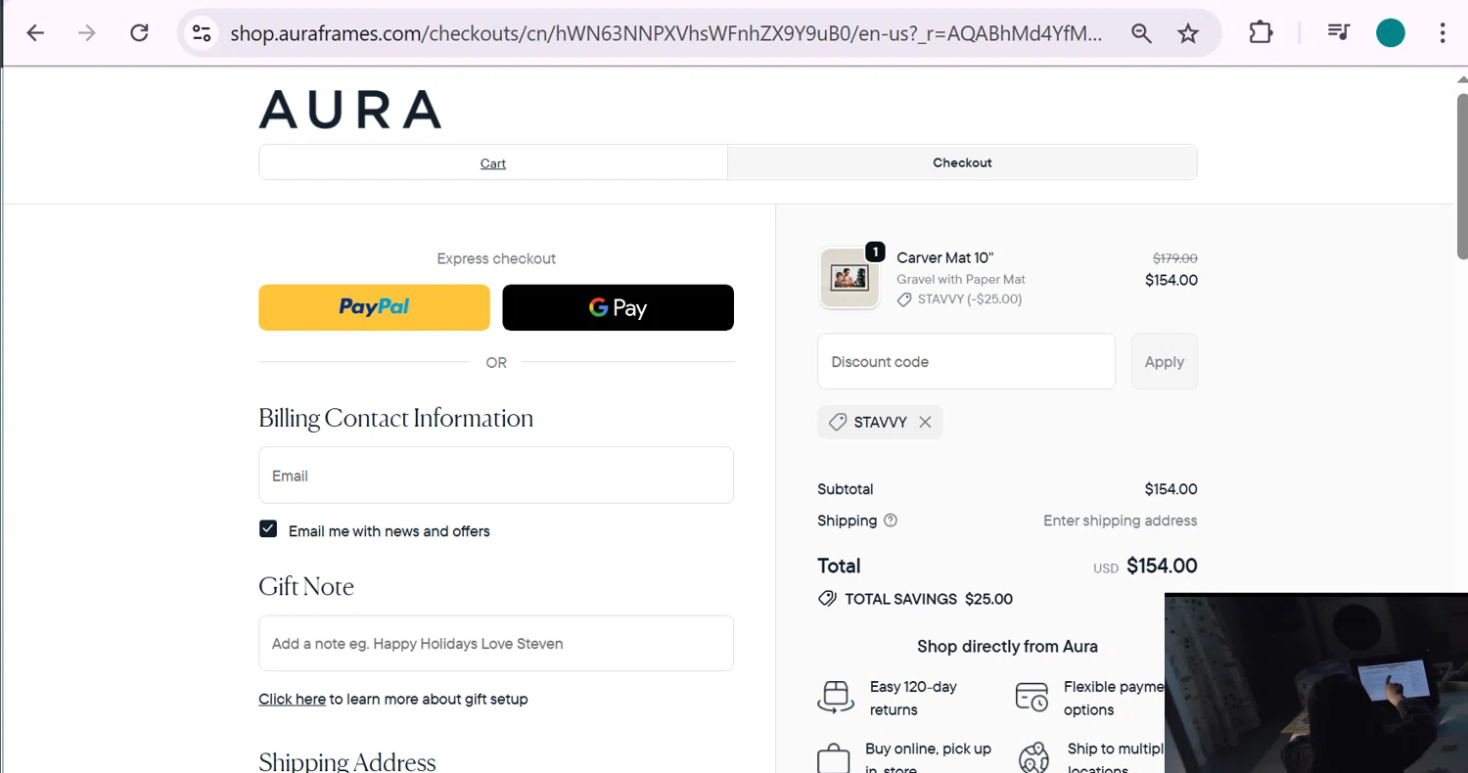Click the Easy 120-day returns icon
The image size is (1468, 773).
click(x=836, y=698)
